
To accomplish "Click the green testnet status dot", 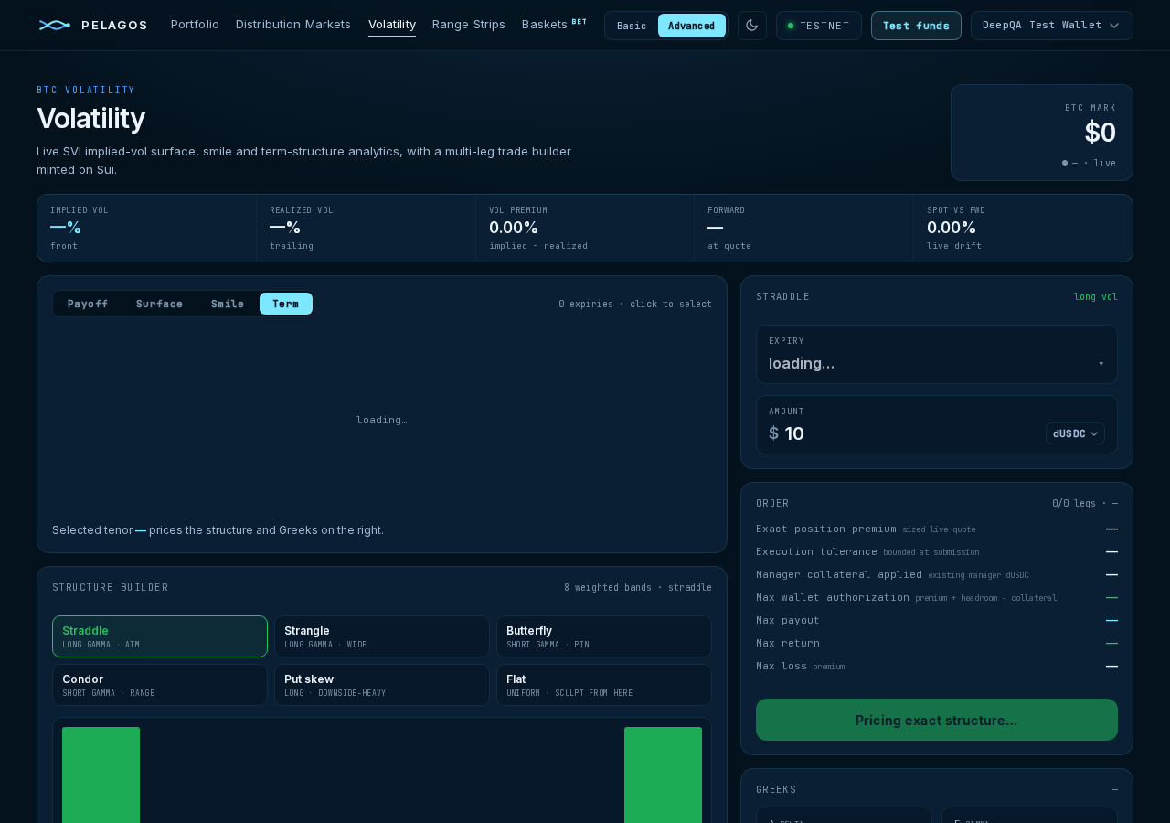I will click(791, 26).
